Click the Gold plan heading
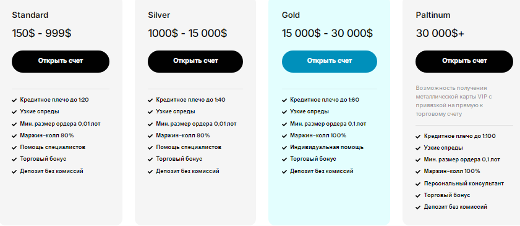520x226 pixels. click(x=291, y=15)
